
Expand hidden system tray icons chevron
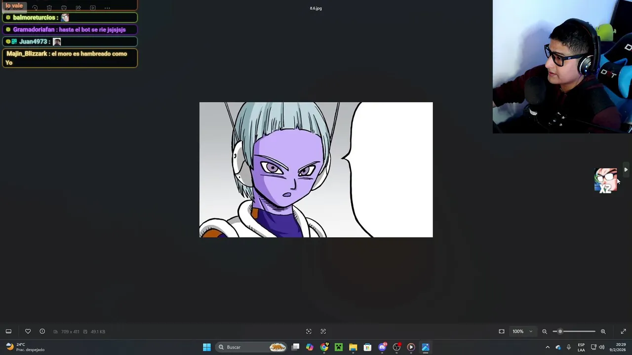click(x=548, y=347)
